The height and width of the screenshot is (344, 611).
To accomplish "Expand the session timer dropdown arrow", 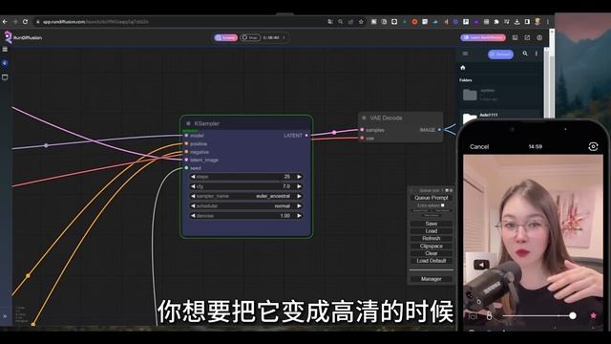I will point(284,37).
